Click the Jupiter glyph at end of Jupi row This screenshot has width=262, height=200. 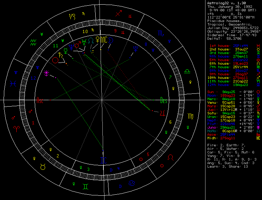click(x=258, y=110)
